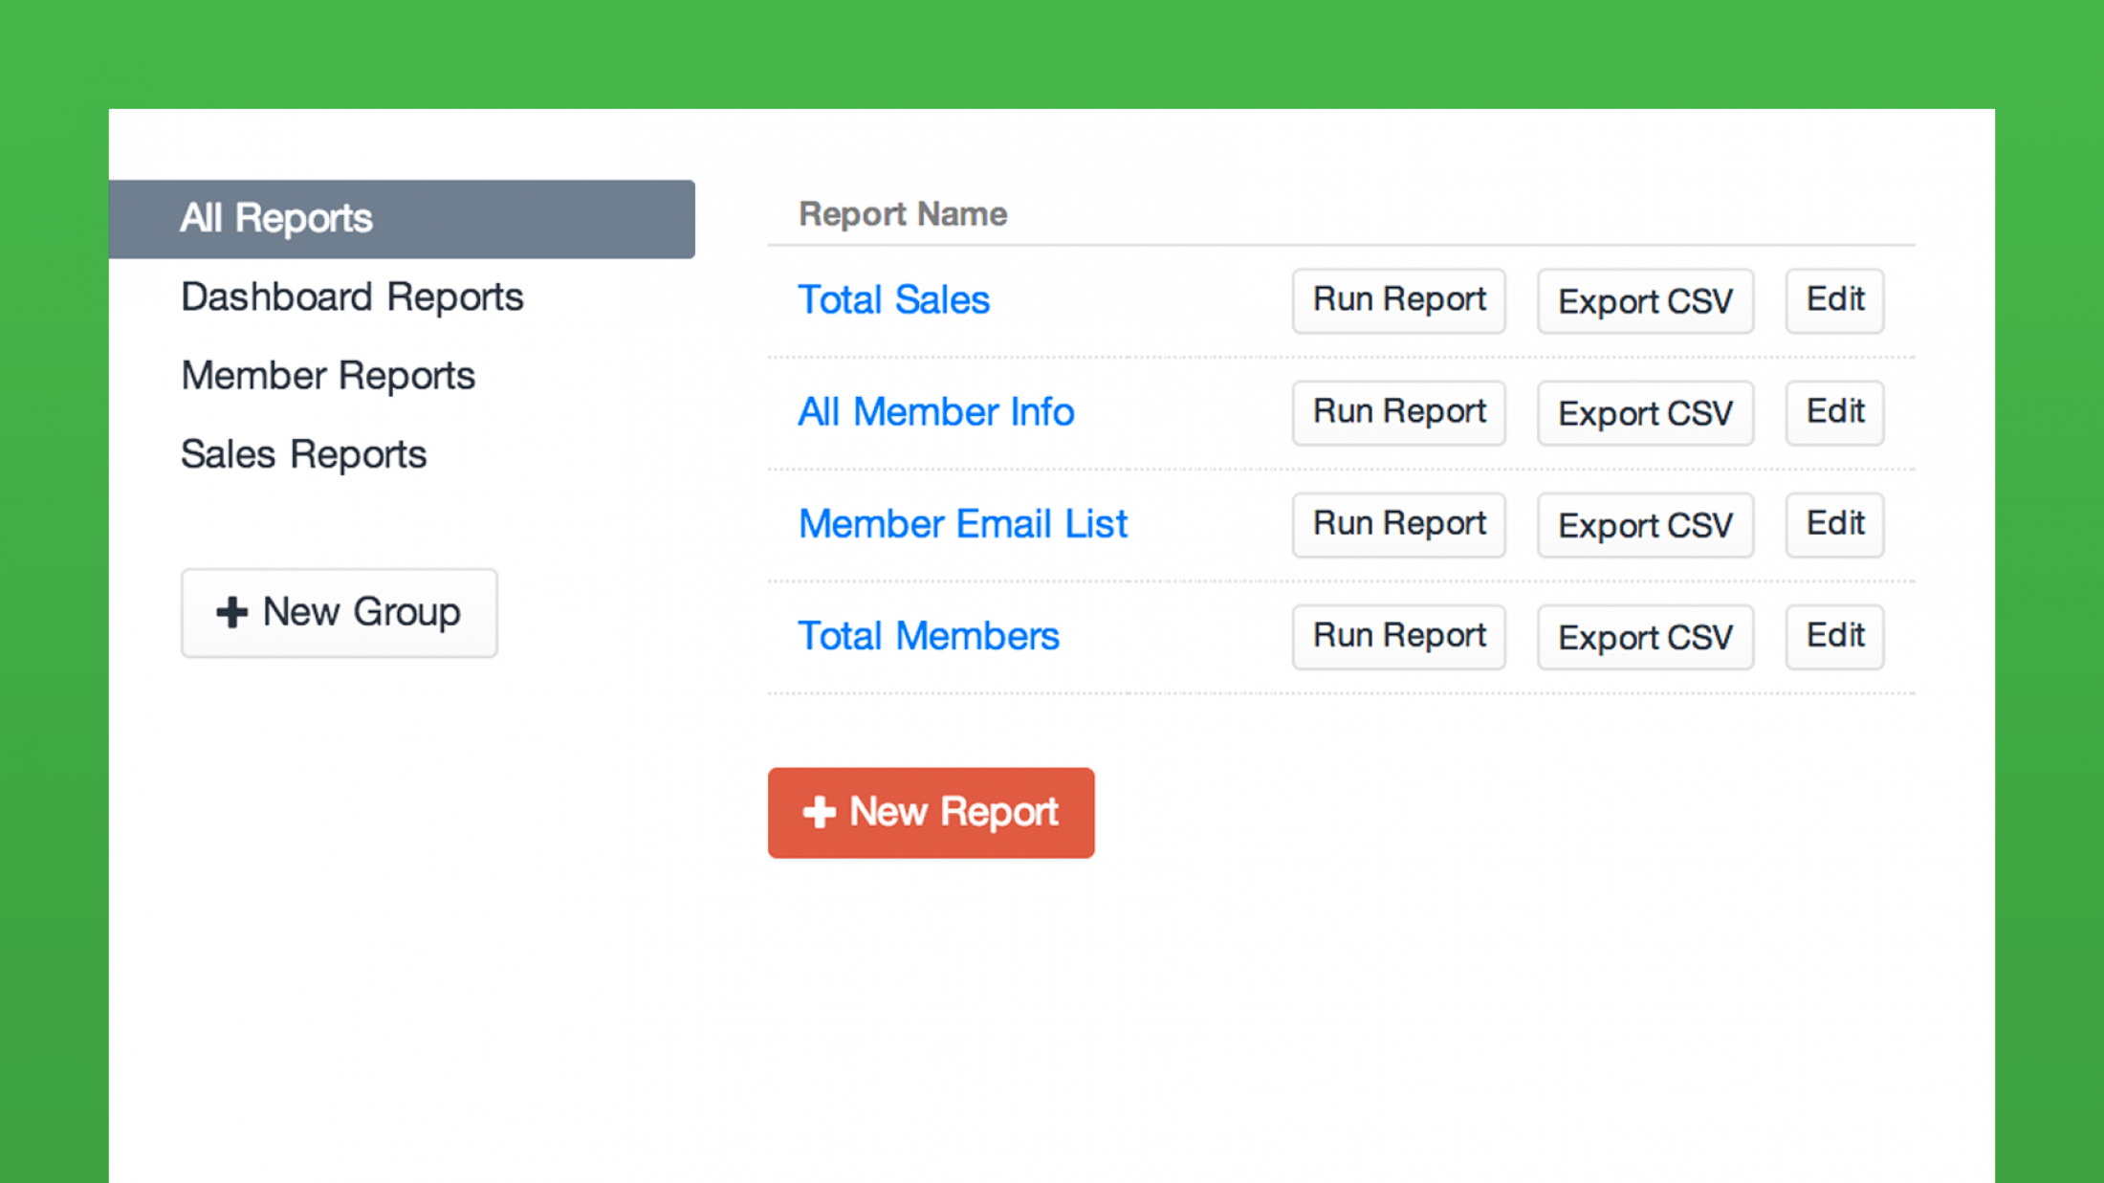Screen dimensions: 2104x1183
Task: Run the Total Members report
Action: pyautogui.click(x=1397, y=636)
